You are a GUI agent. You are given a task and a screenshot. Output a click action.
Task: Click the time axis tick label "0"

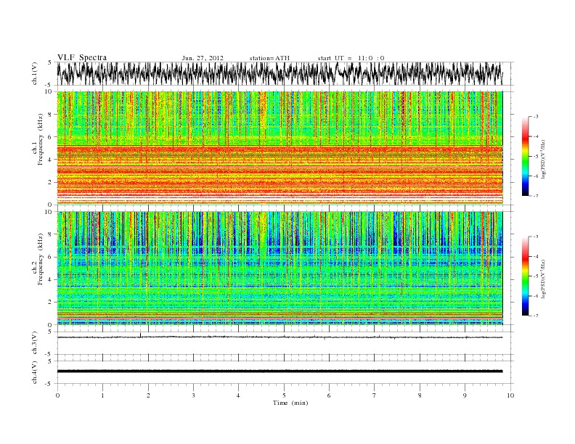click(x=57, y=395)
